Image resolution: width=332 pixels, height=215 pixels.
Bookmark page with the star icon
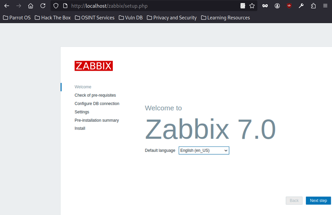[252, 6]
